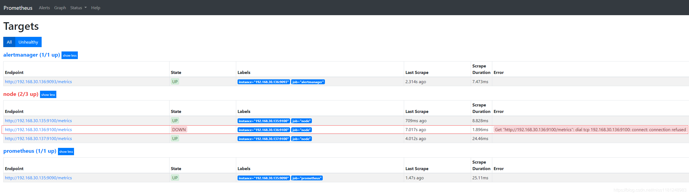Open alertmanager endpoint 192.168.30.136:9093/metrics

pos(38,82)
